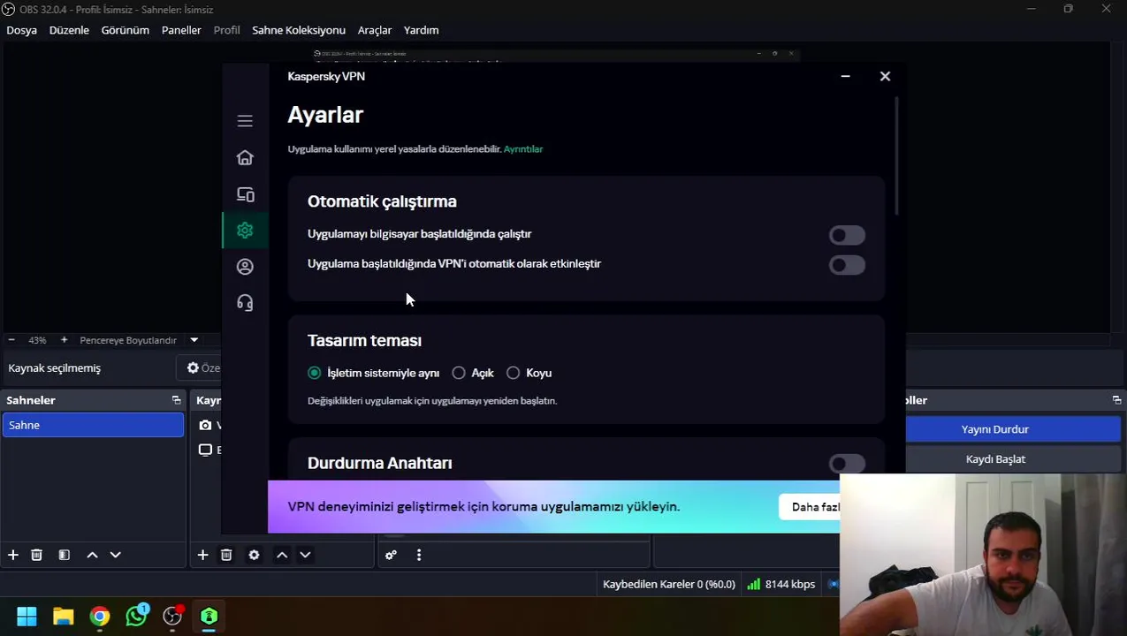Go to Kaspersky VPN home page
Image resolution: width=1127 pixels, height=636 pixels.
click(x=245, y=157)
